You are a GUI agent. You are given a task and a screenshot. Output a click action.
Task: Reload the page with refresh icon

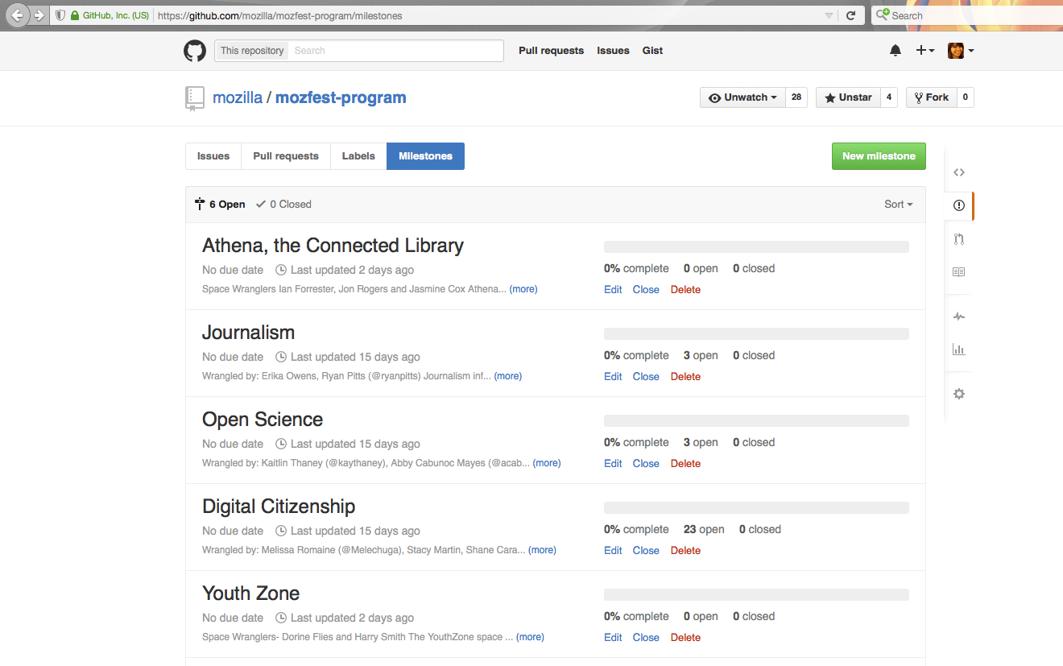(850, 15)
